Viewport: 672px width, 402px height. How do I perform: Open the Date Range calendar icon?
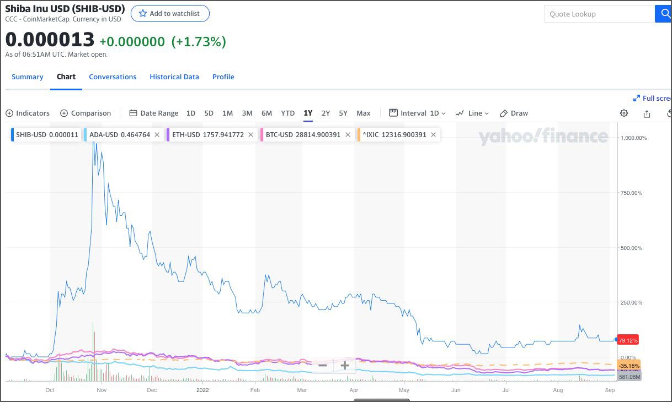(133, 112)
